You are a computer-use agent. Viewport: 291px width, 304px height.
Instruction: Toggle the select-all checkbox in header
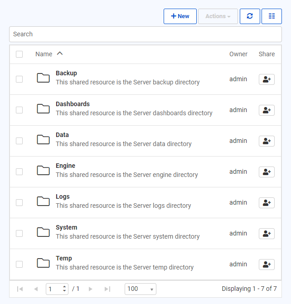(x=19, y=54)
